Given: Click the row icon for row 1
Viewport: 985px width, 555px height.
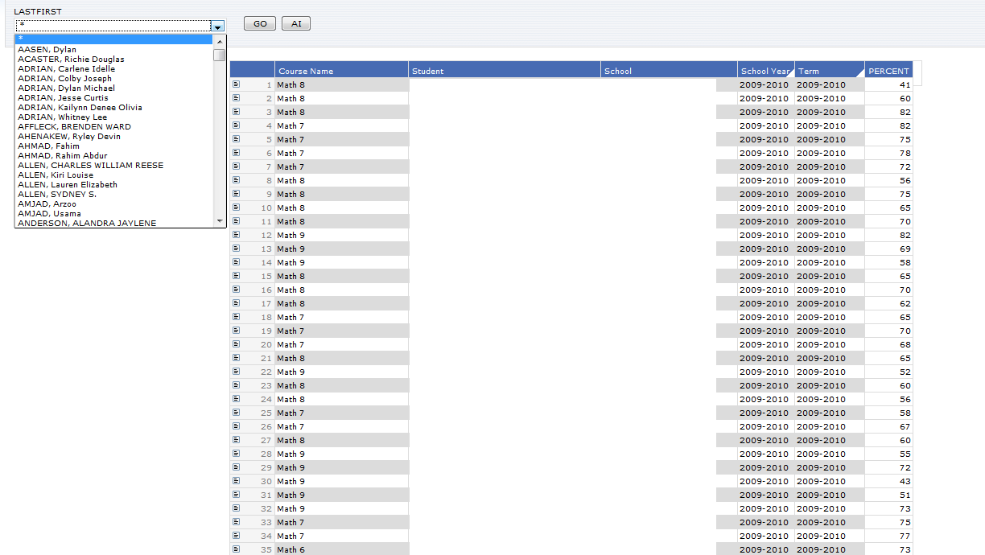Looking at the screenshot, I should pyautogui.click(x=236, y=84).
